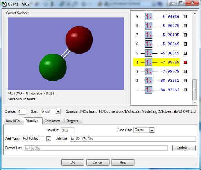The image size is (201, 170).
Task: Click into the Isovalue input field
Action: click(x=68, y=130)
